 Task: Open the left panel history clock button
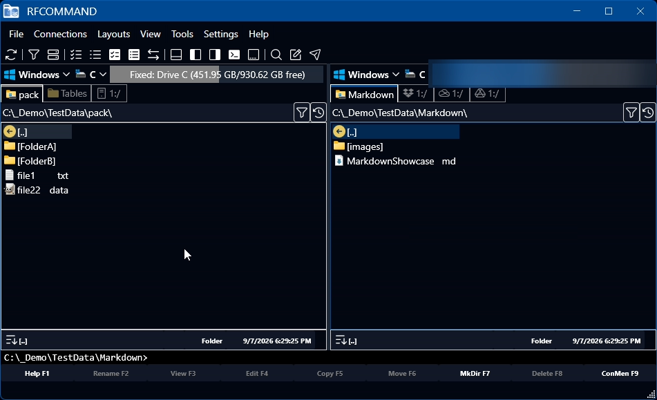pos(318,113)
